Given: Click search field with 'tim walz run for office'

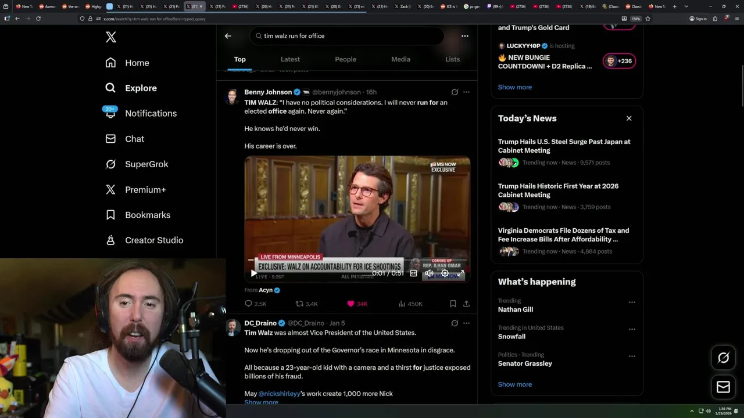Looking at the screenshot, I should pos(347,36).
